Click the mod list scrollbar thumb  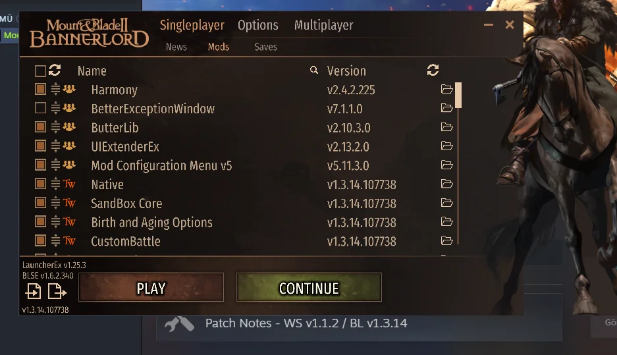458,95
